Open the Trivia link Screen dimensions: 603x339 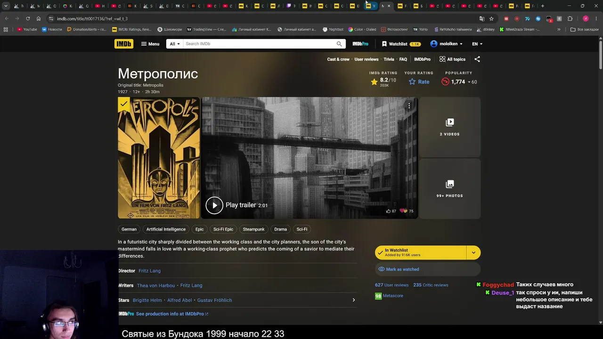pyautogui.click(x=389, y=59)
